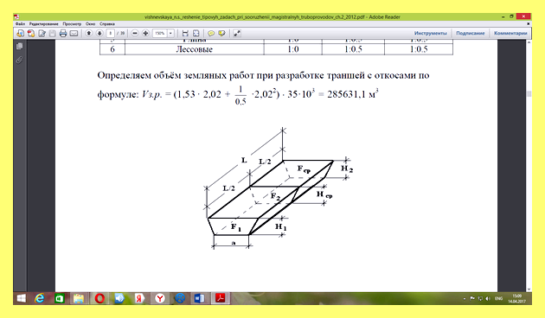Add a sticky note comment icon

tap(210, 34)
